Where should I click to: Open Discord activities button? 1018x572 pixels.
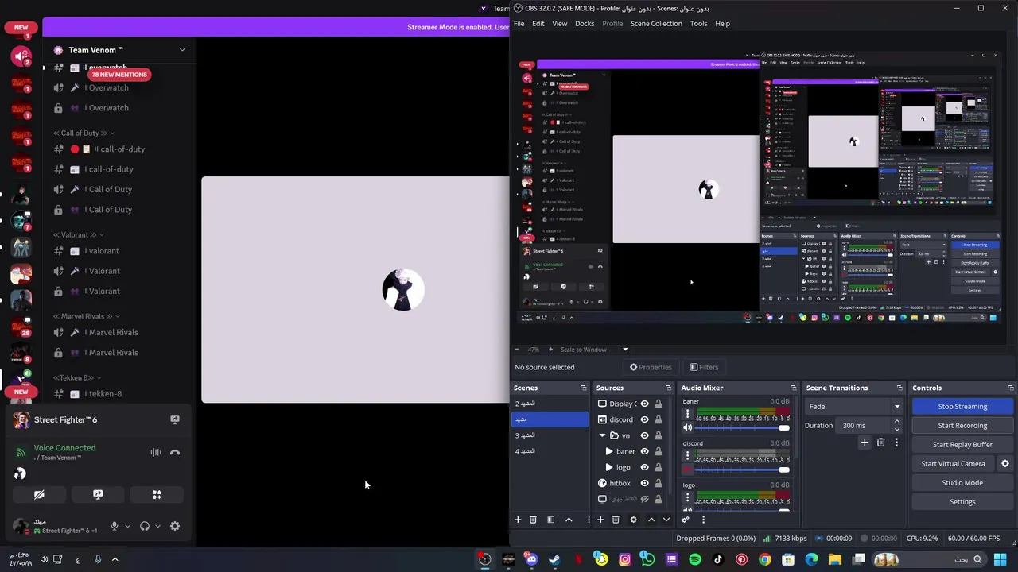click(157, 494)
